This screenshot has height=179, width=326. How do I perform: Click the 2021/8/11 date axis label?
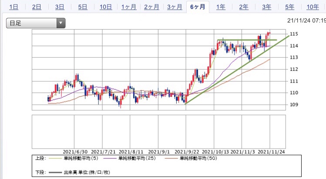click(x=131, y=152)
